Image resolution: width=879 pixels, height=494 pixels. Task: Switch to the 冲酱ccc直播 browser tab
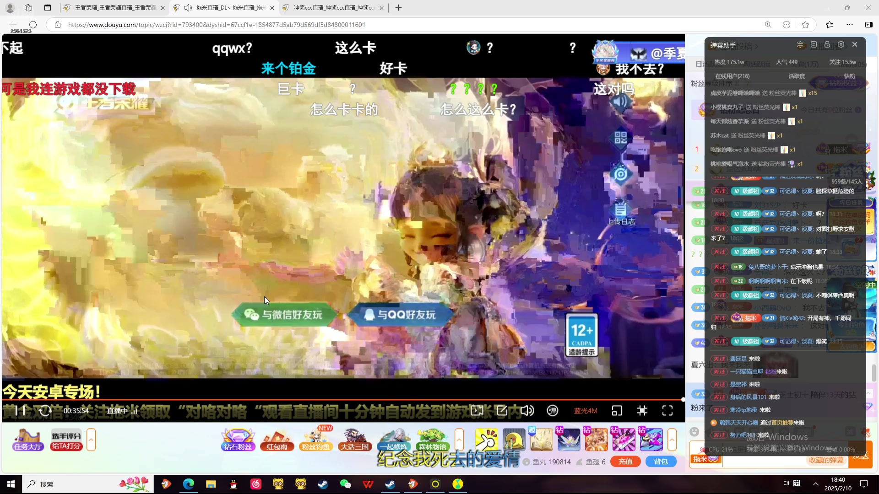333,8
